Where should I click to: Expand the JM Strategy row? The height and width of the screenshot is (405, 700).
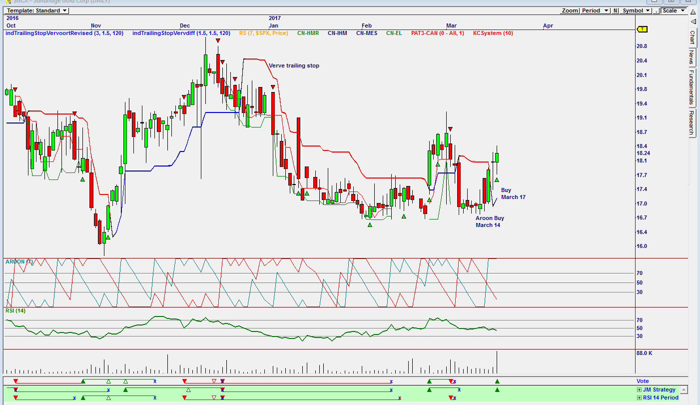coord(639,390)
